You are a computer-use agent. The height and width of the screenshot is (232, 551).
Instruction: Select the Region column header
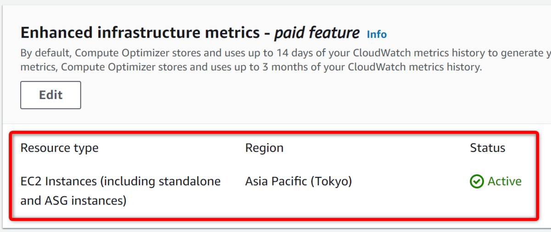(264, 148)
